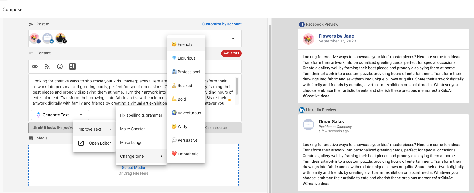The height and width of the screenshot is (193, 474).
Task: Click the template layout icon in Content toolbar
Action: point(72,66)
